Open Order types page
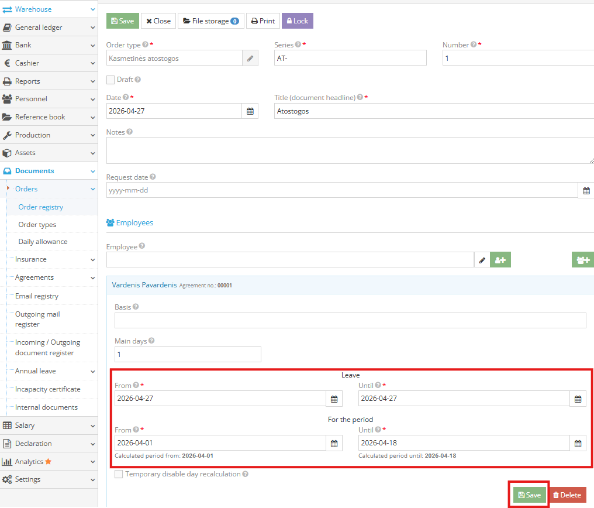This screenshot has width=594, height=508. click(x=37, y=224)
